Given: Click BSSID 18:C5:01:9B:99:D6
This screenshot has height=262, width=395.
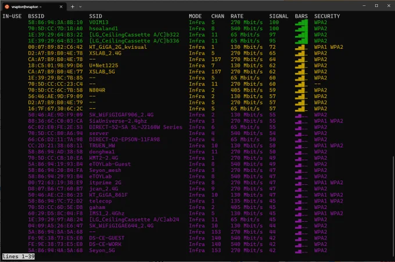Looking at the screenshot, I should tap(55, 66).
